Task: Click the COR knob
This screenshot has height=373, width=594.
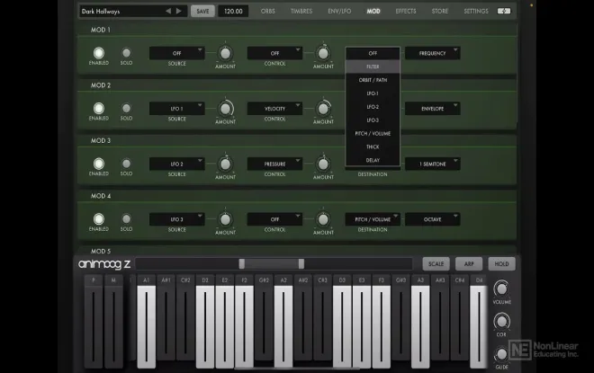Action: (501, 322)
